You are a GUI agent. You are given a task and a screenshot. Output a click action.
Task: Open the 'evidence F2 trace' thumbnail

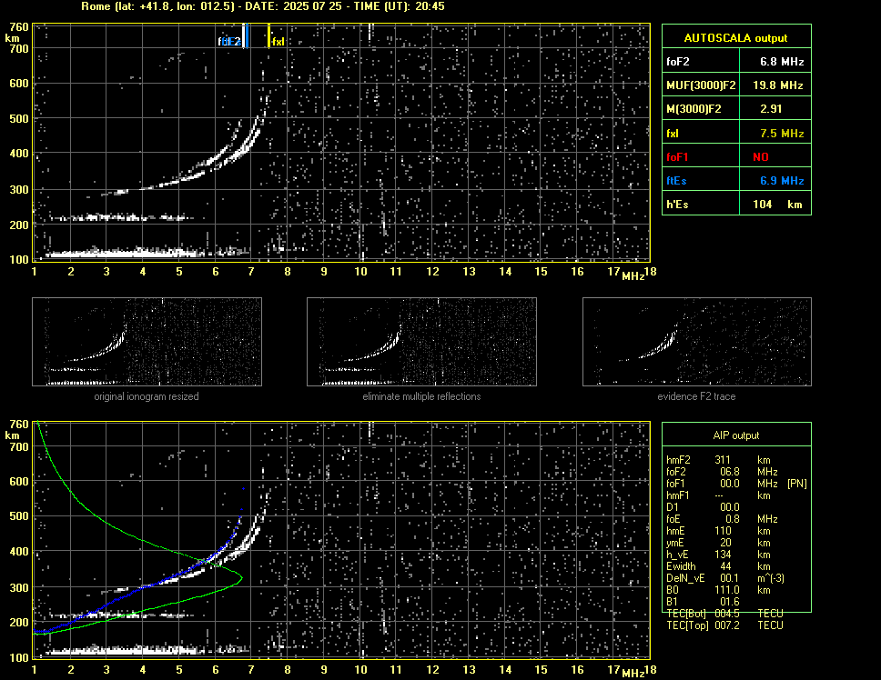(697, 342)
